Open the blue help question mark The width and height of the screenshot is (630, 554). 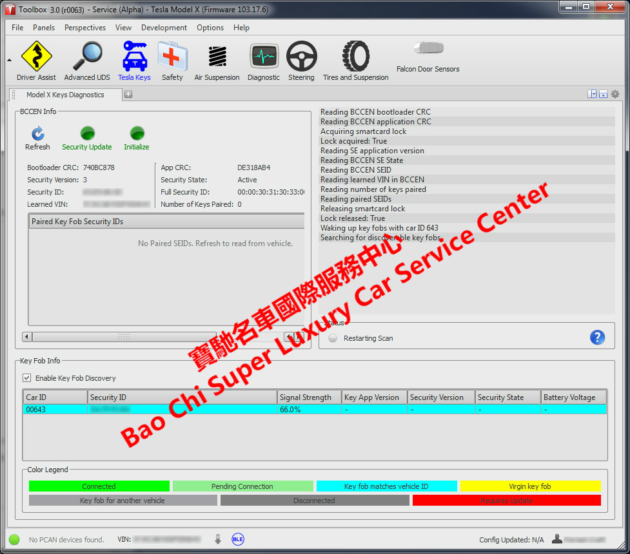(x=596, y=337)
